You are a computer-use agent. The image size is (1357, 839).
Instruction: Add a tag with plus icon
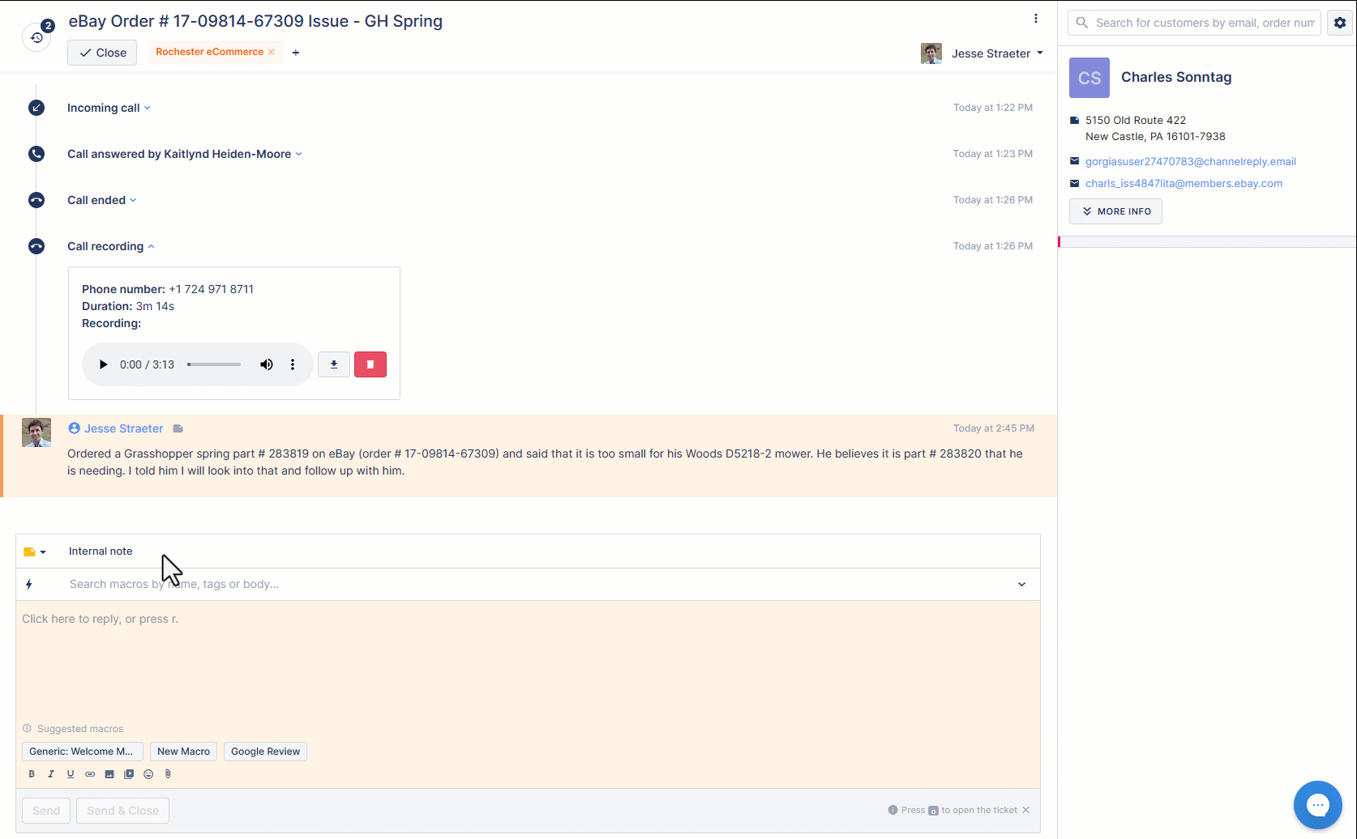(x=296, y=53)
